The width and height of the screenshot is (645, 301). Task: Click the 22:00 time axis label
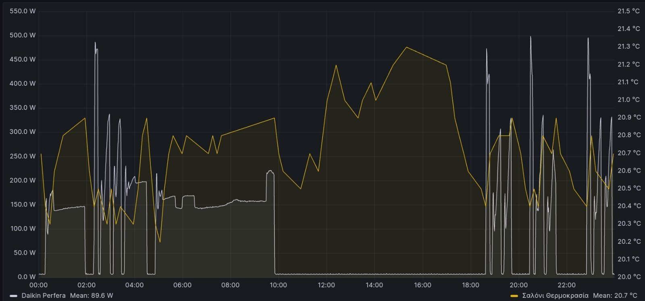pos(566,285)
